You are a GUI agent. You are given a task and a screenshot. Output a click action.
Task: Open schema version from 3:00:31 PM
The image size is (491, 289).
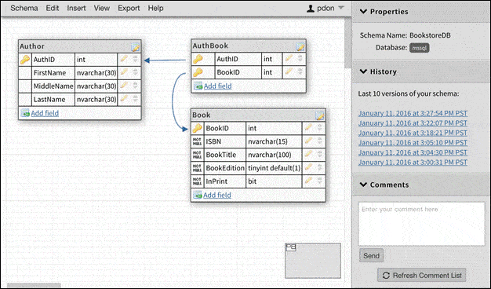[413, 163]
